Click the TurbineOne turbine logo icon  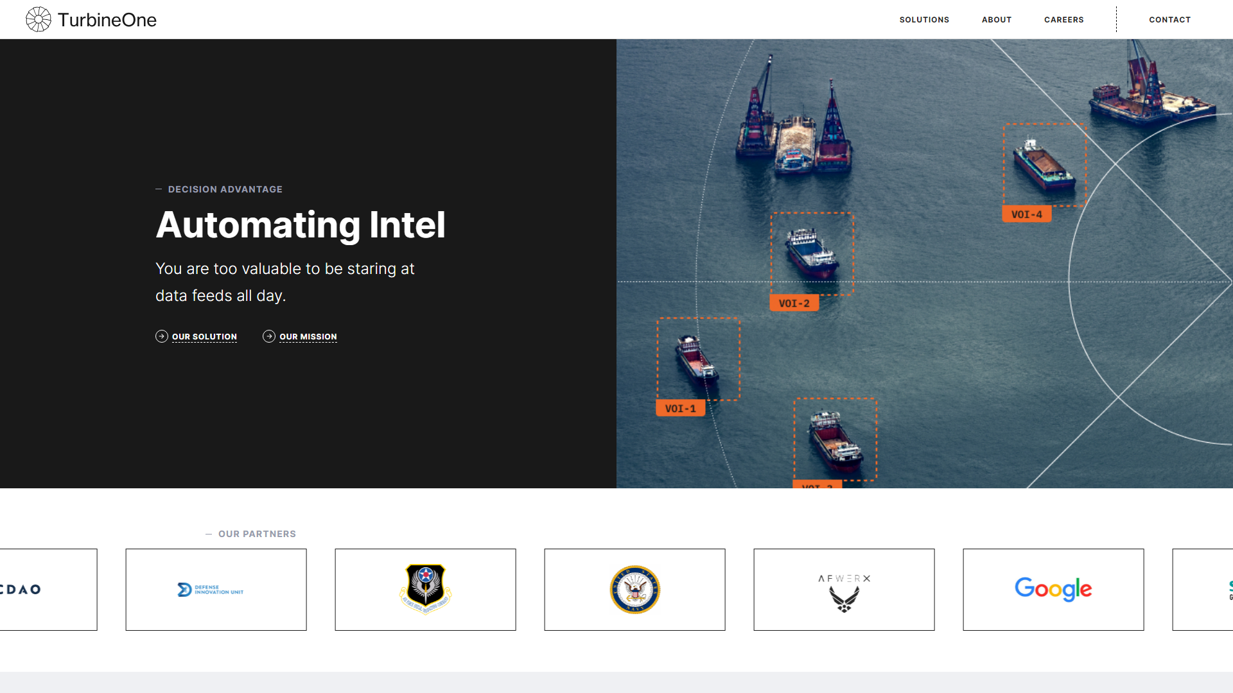(39, 19)
